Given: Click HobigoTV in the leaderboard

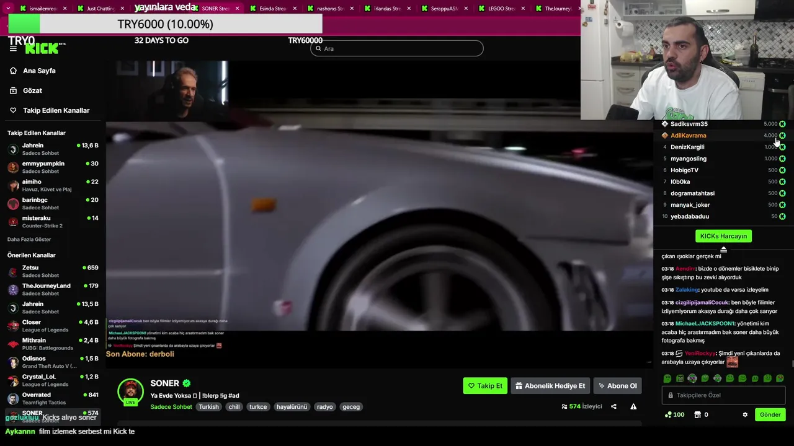Looking at the screenshot, I should [x=684, y=170].
